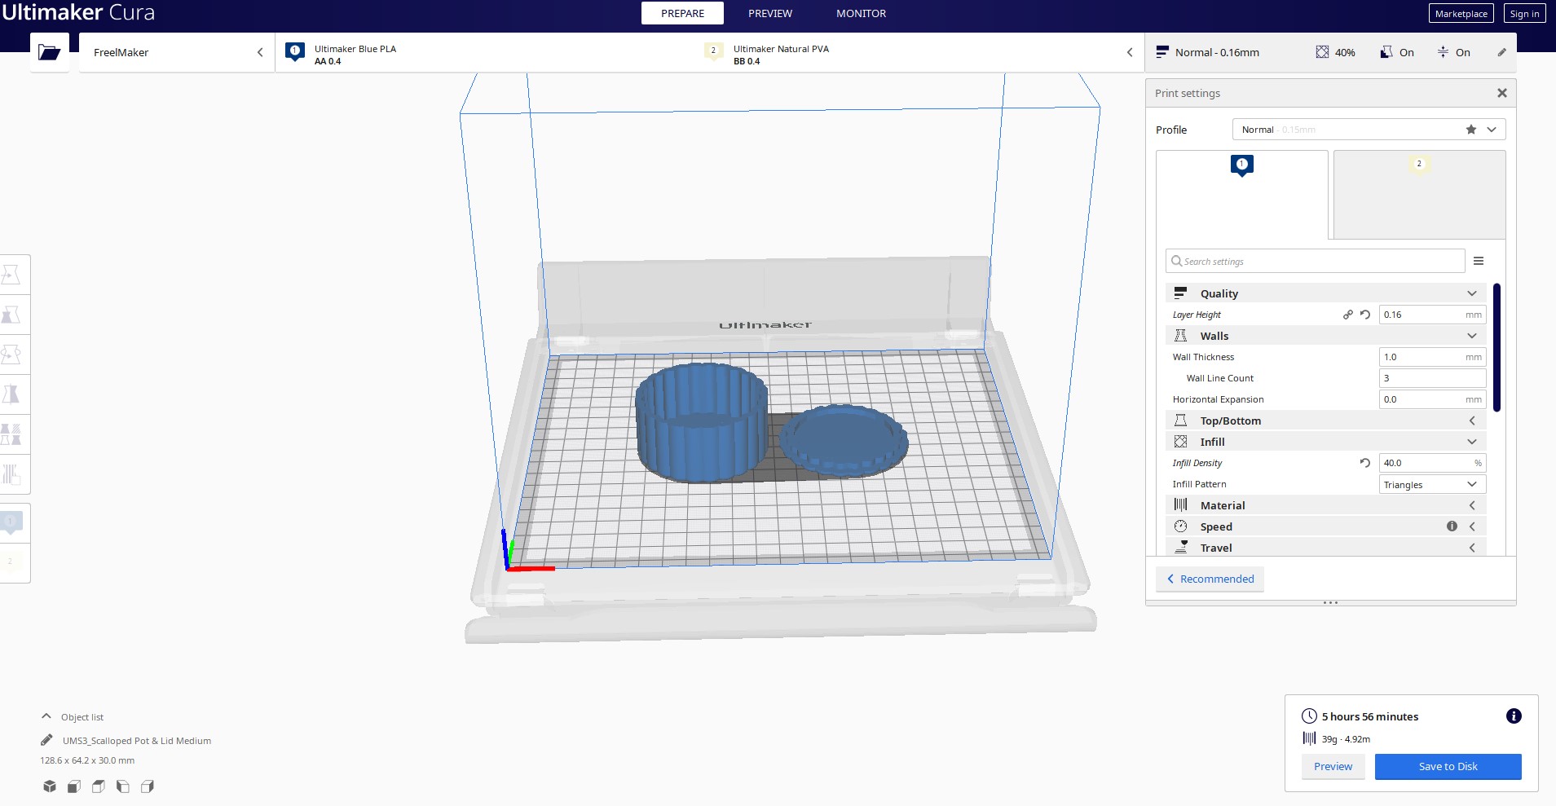Collapse the Walls settings section
Image resolution: width=1556 pixels, height=806 pixels.
point(1325,336)
